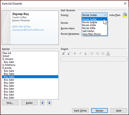Increase font size with the large A icon
Screen dimensions: 129x115
click(x=64, y=54)
